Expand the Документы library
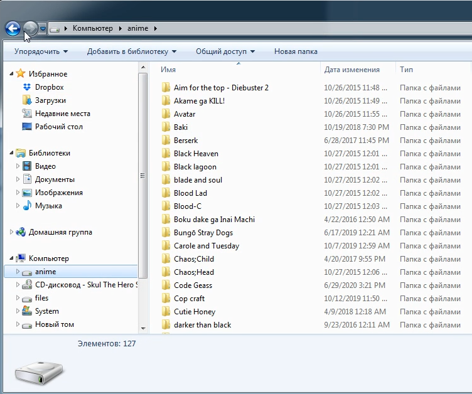The image size is (472, 394). (18, 179)
